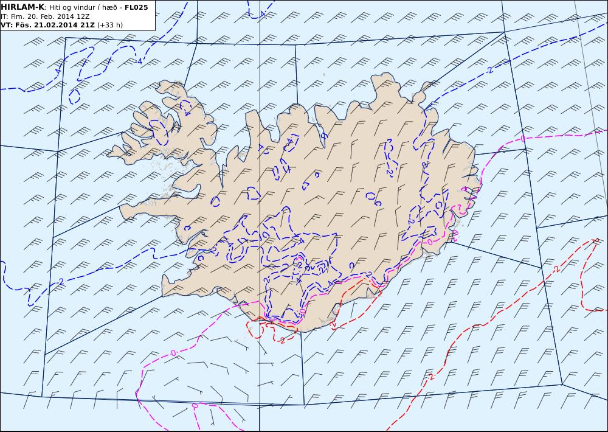Click the HIRLAM-K model title text
608x432 pixels.
tap(23, 7)
